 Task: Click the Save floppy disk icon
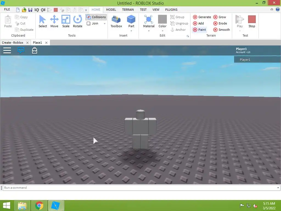(x=30, y=10)
